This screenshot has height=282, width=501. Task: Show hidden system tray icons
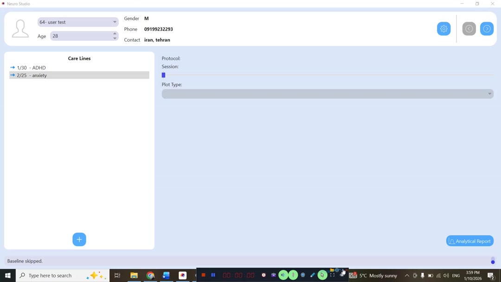click(407, 276)
